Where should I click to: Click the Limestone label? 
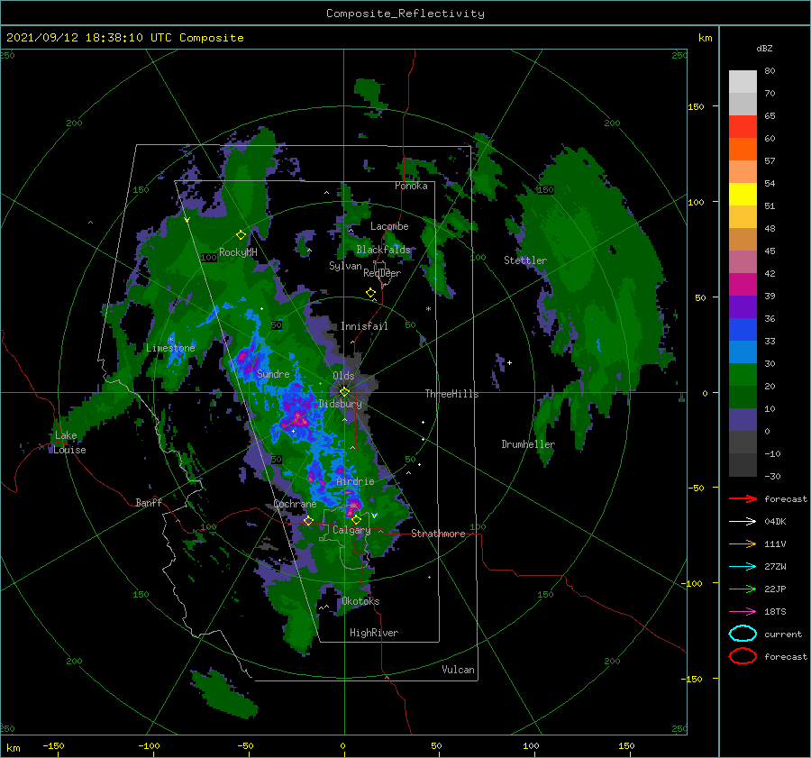170,348
